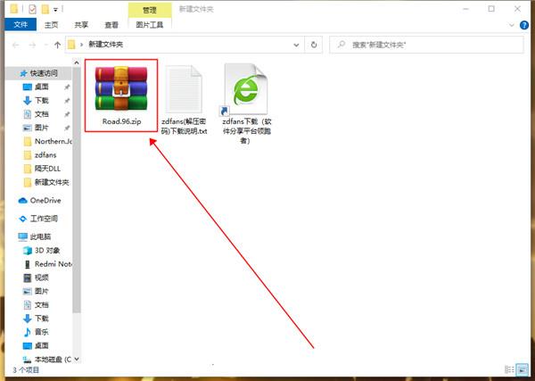Click the 搜索"新建文件夹" search box
Viewport: 535px width, 381px height.
point(426,45)
